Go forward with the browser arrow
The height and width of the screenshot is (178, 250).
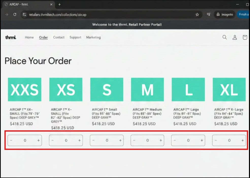(x=7, y=14)
